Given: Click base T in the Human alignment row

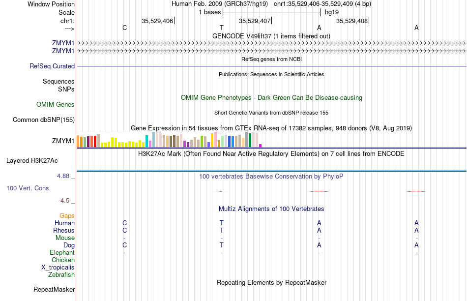Looking at the screenshot, I should click(222, 223).
